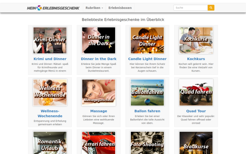The width and height of the screenshot is (246, 154).
Task: Open the Dinner in the Dark thumbnail
Action: click(99, 40)
